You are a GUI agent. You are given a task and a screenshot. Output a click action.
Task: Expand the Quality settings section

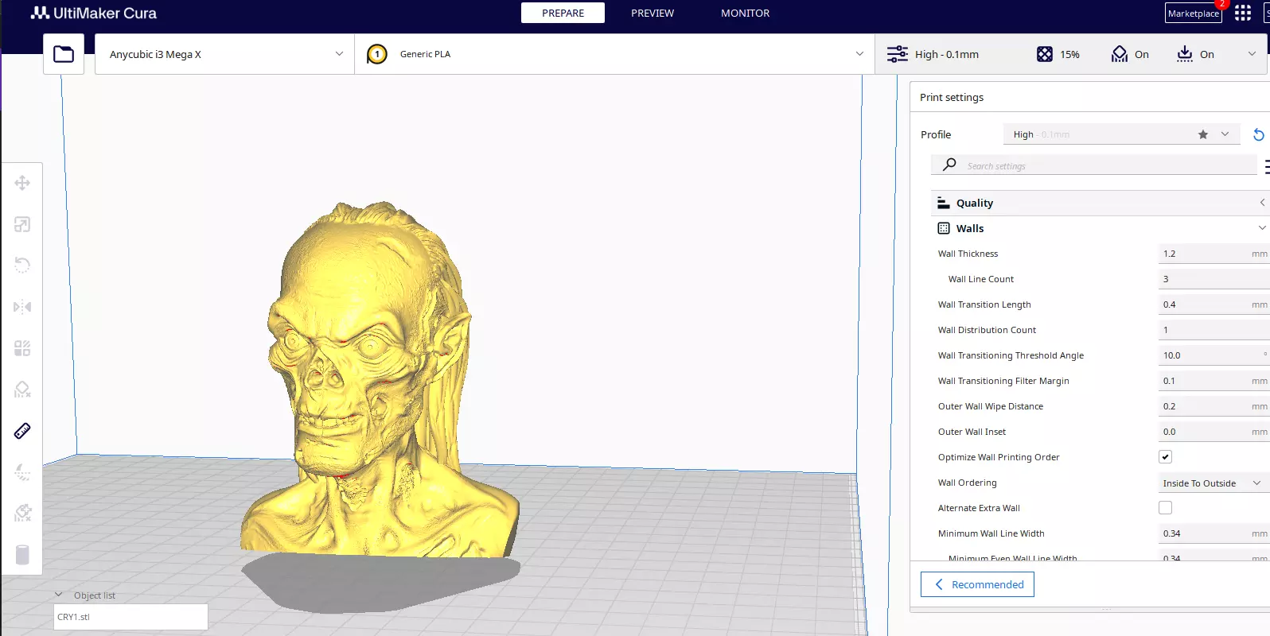(1101, 203)
